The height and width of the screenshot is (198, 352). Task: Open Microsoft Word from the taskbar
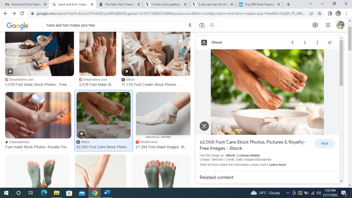(x=107, y=193)
